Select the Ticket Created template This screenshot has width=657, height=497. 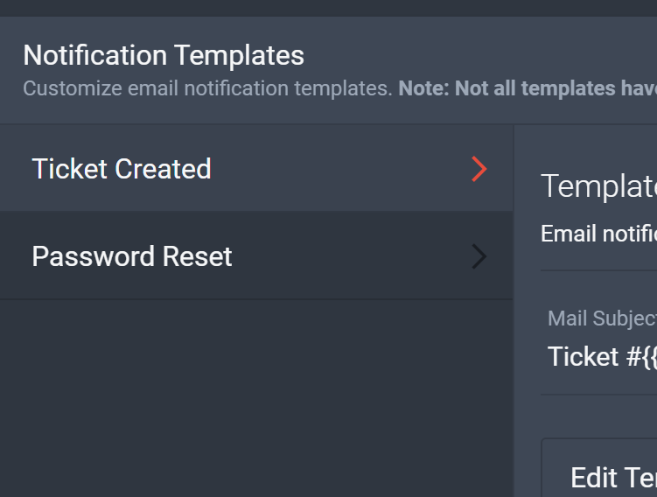click(x=256, y=169)
